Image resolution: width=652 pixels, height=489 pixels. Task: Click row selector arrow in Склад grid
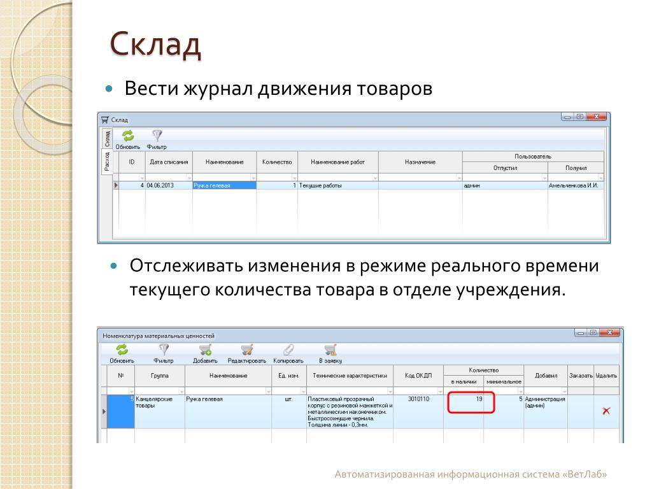pyautogui.click(x=116, y=185)
